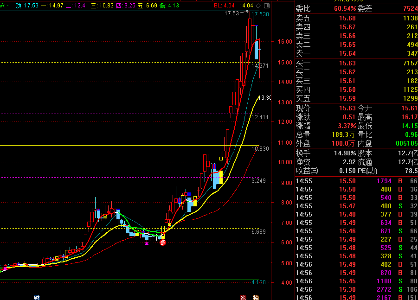This screenshot has height=300, width=418.
Task: Select the 15.47 trade row, volume 400
Action: 357,206
